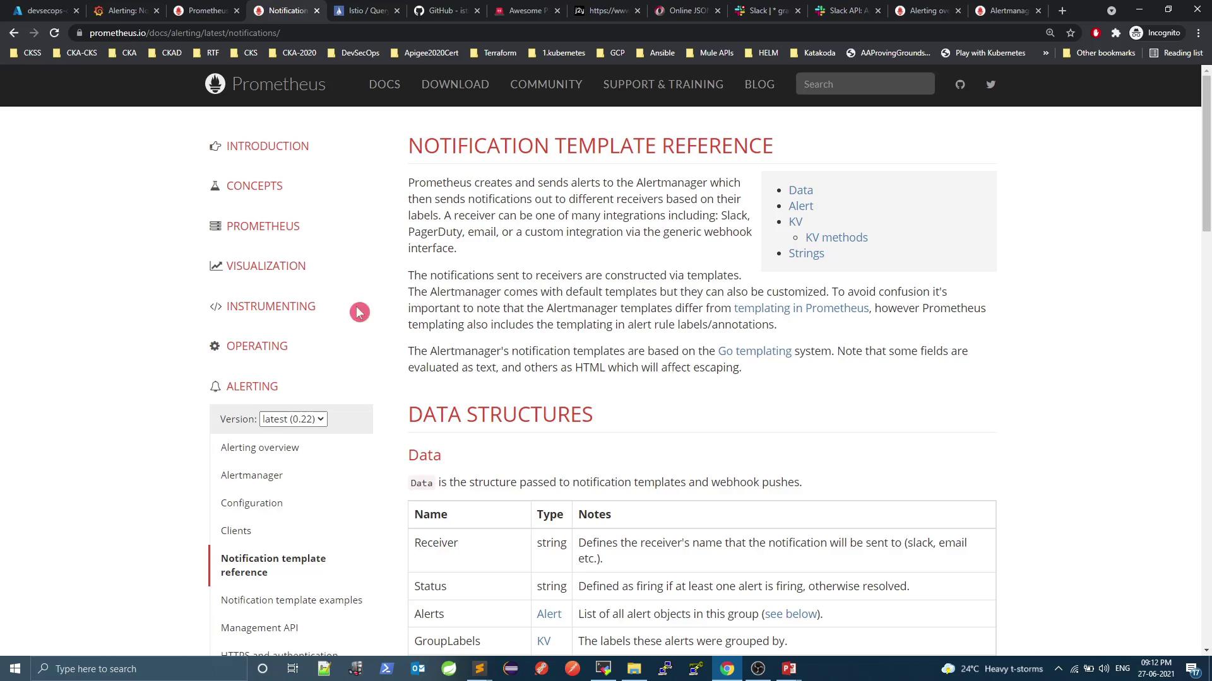1212x681 pixels.
Task: Open the Chrome extensions puzzle icon
Action: (1115, 33)
